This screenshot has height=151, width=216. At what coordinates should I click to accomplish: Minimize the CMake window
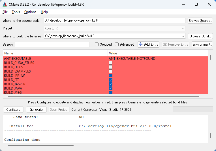[x=183, y=5]
